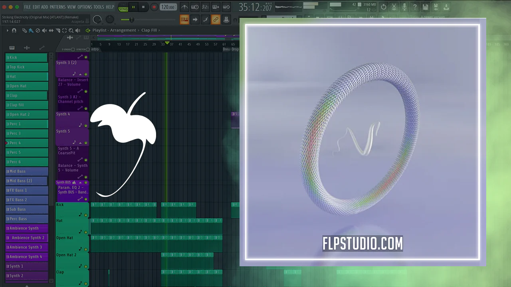Viewport: 511px width, 287px height.
Task: Toggle the Z-CROSS checkbox
Action: click(73, 49)
